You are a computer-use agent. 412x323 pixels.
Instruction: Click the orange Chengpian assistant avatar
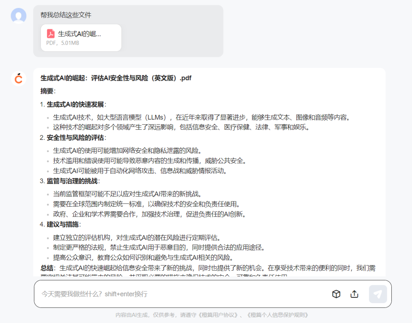18,79
